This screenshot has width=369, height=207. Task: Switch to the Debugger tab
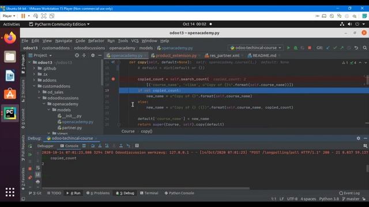point(46,146)
